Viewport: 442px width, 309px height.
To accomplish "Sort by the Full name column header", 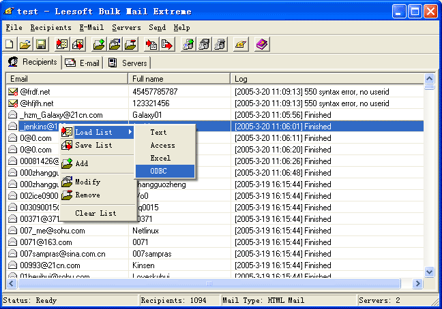I will point(179,79).
